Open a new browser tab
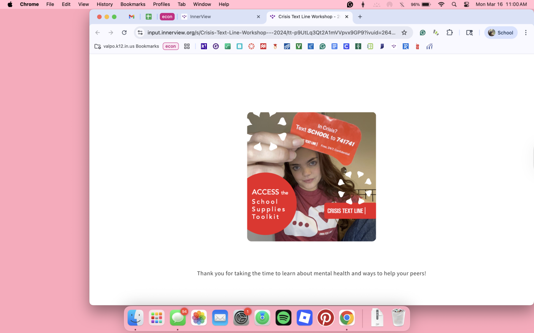The width and height of the screenshot is (534, 333). point(360,17)
